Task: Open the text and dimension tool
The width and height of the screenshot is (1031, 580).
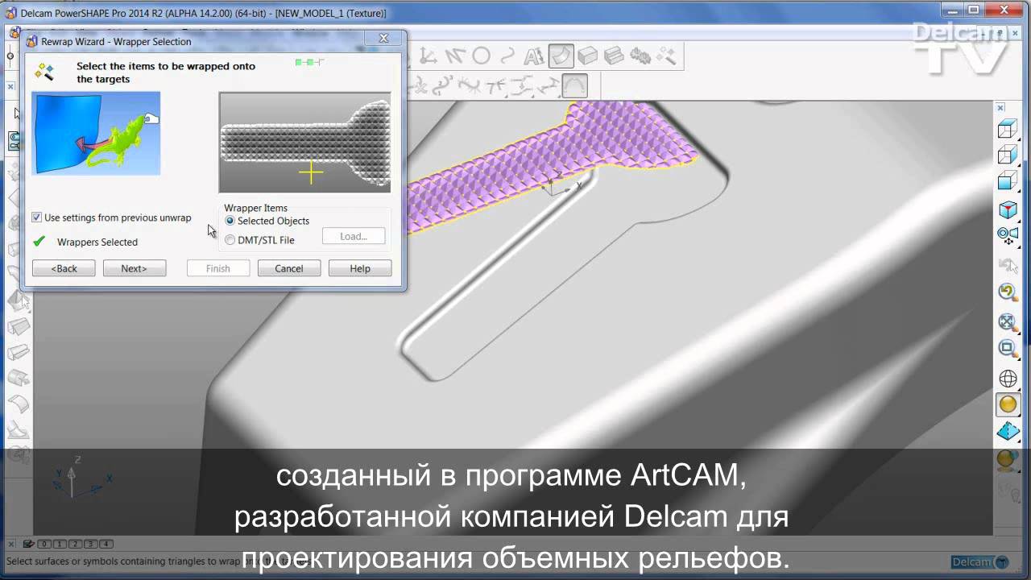Action: [534, 56]
